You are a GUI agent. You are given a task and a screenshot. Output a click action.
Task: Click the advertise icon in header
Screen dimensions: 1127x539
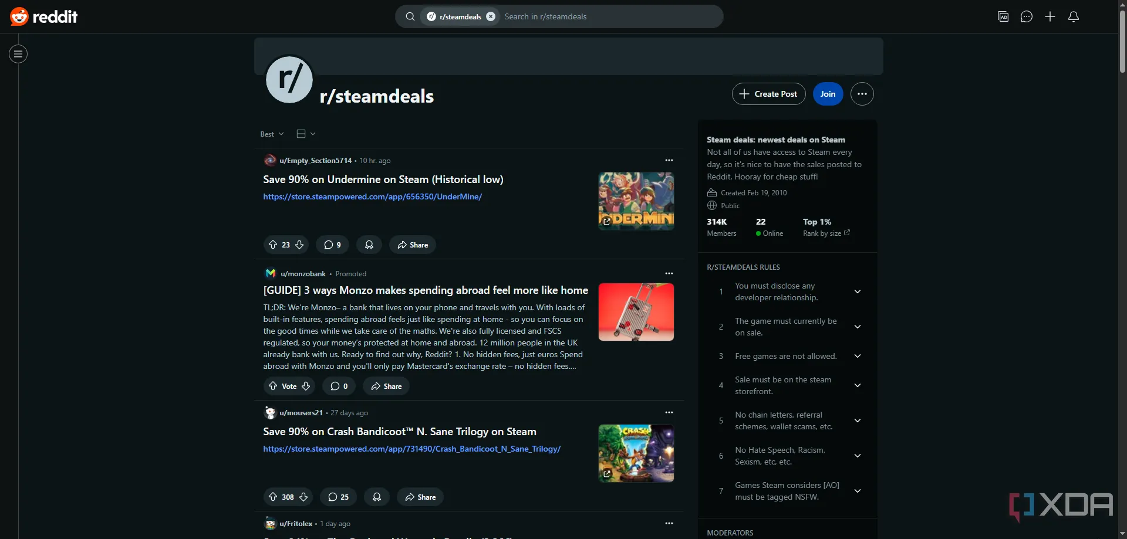click(x=1003, y=16)
